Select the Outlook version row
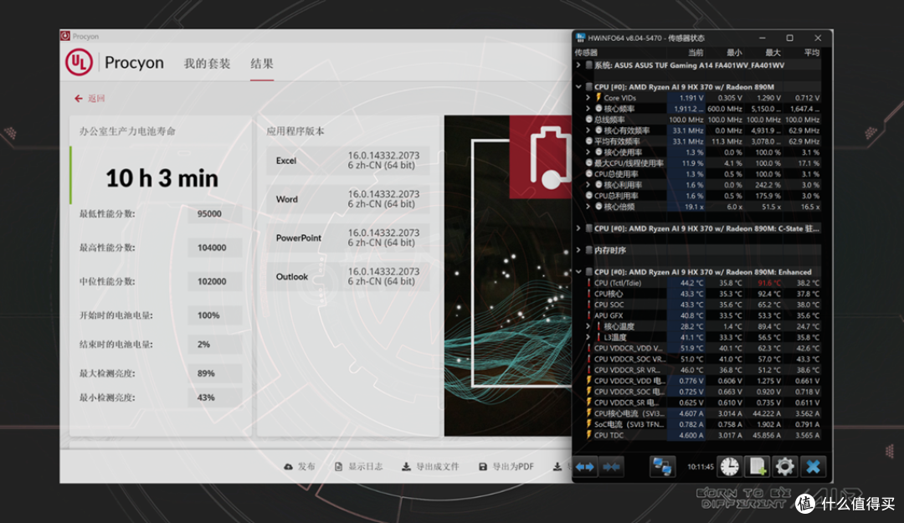The height and width of the screenshot is (523, 904). [347, 276]
